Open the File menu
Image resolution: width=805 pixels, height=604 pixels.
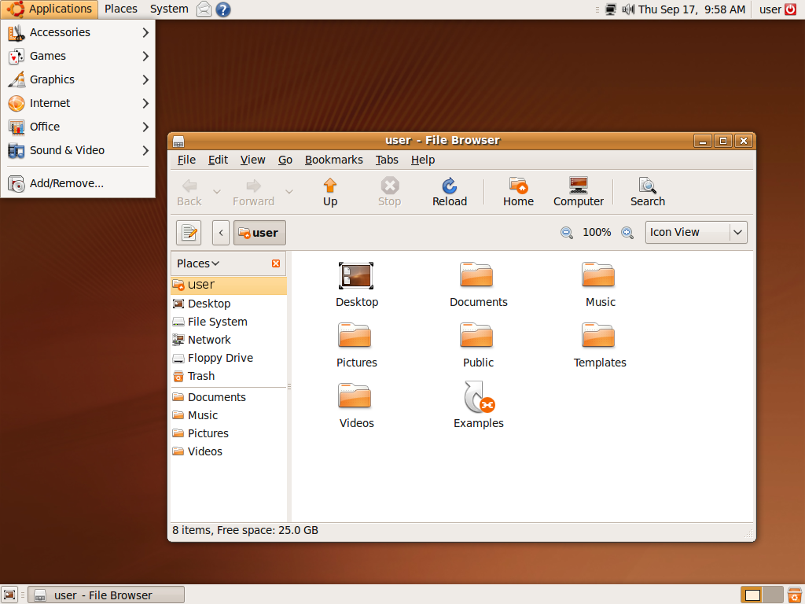[186, 160]
